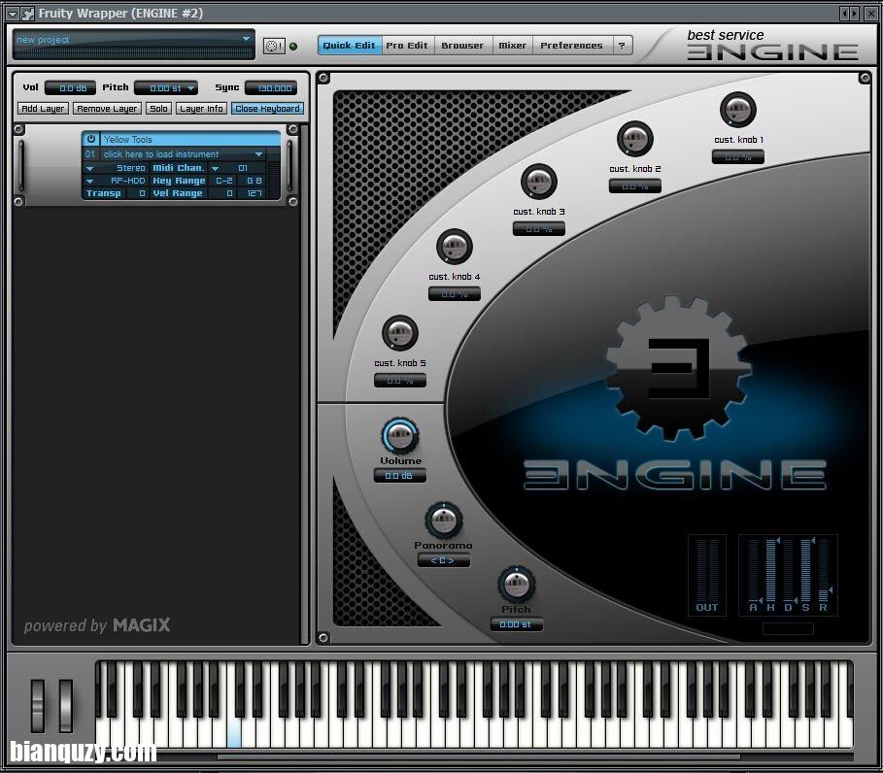Image resolution: width=883 pixels, height=773 pixels.
Task: Click the Sync 130.000 tempo field
Action: (271, 88)
